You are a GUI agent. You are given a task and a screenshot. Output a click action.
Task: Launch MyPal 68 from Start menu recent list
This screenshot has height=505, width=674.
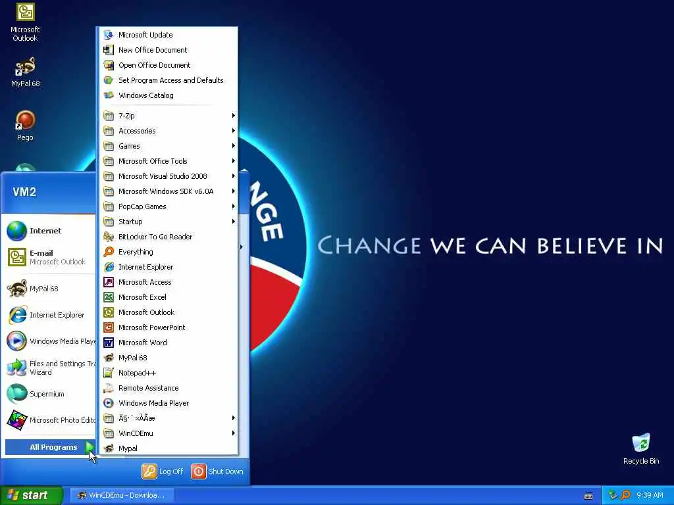coord(51,289)
